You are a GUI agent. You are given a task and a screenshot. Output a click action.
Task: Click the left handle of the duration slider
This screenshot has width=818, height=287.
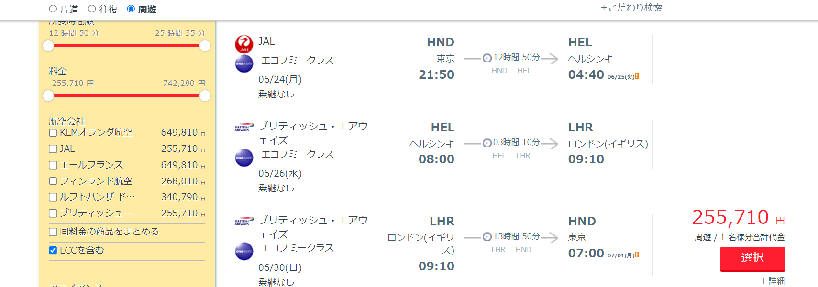[x=48, y=46]
